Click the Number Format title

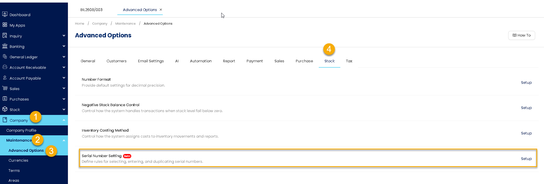click(96, 79)
